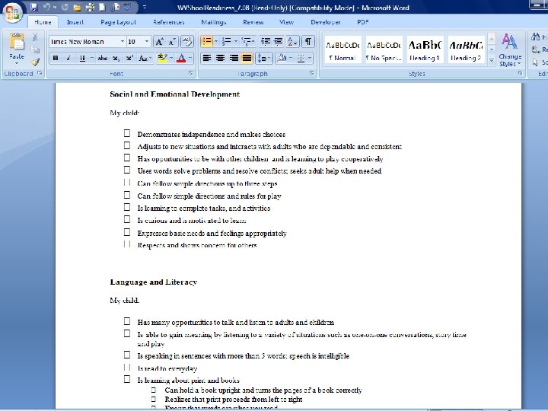This screenshot has height=411, width=548.
Task: Expand the styles gallery More arrow
Action: pyautogui.click(x=492, y=61)
